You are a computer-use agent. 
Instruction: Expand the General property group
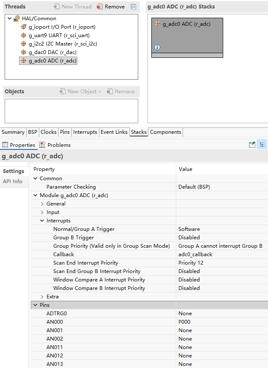[42, 204]
